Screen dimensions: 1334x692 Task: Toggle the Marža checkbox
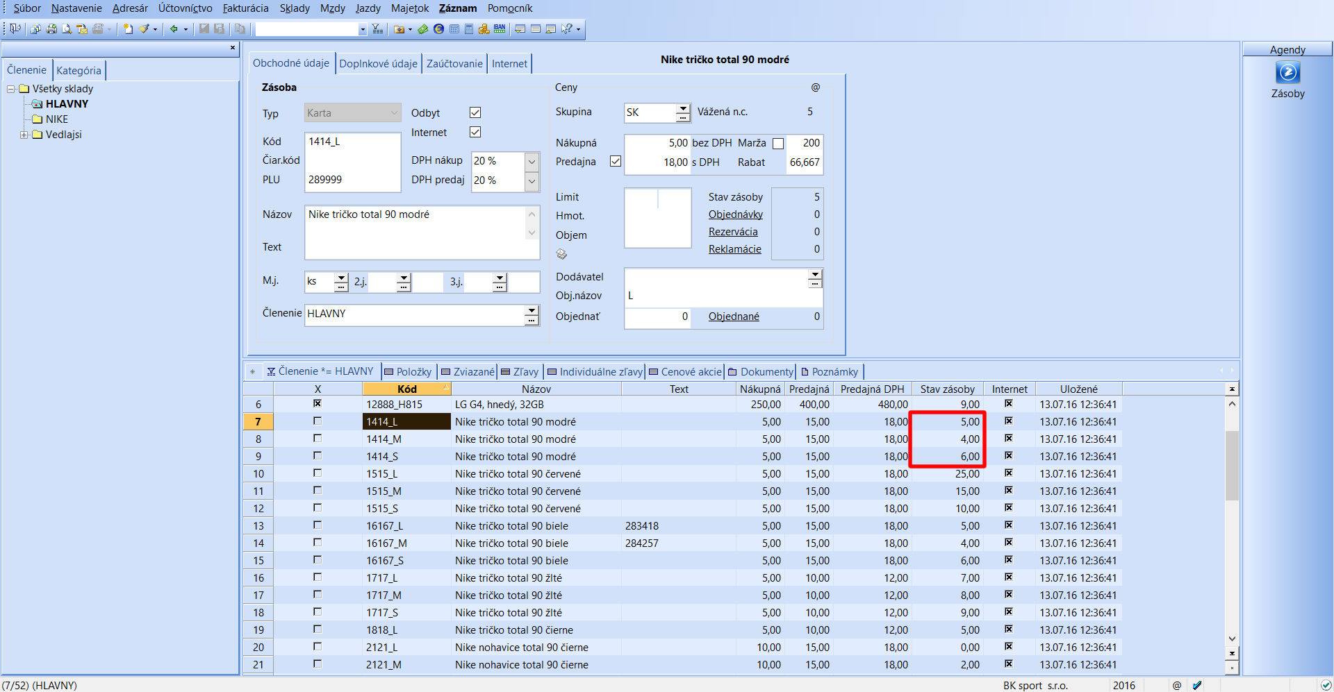coord(778,144)
